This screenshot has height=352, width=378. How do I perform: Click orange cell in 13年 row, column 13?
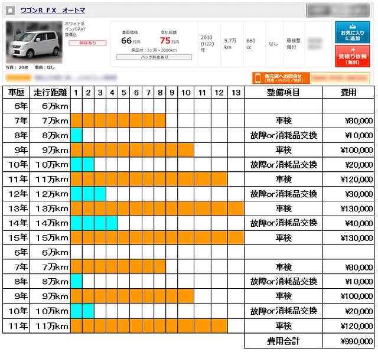(236, 208)
